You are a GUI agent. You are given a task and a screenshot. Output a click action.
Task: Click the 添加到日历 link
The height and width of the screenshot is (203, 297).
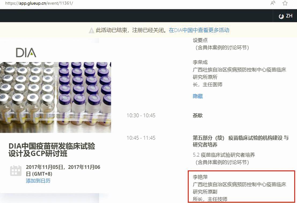pyautogui.click(x=38, y=181)
